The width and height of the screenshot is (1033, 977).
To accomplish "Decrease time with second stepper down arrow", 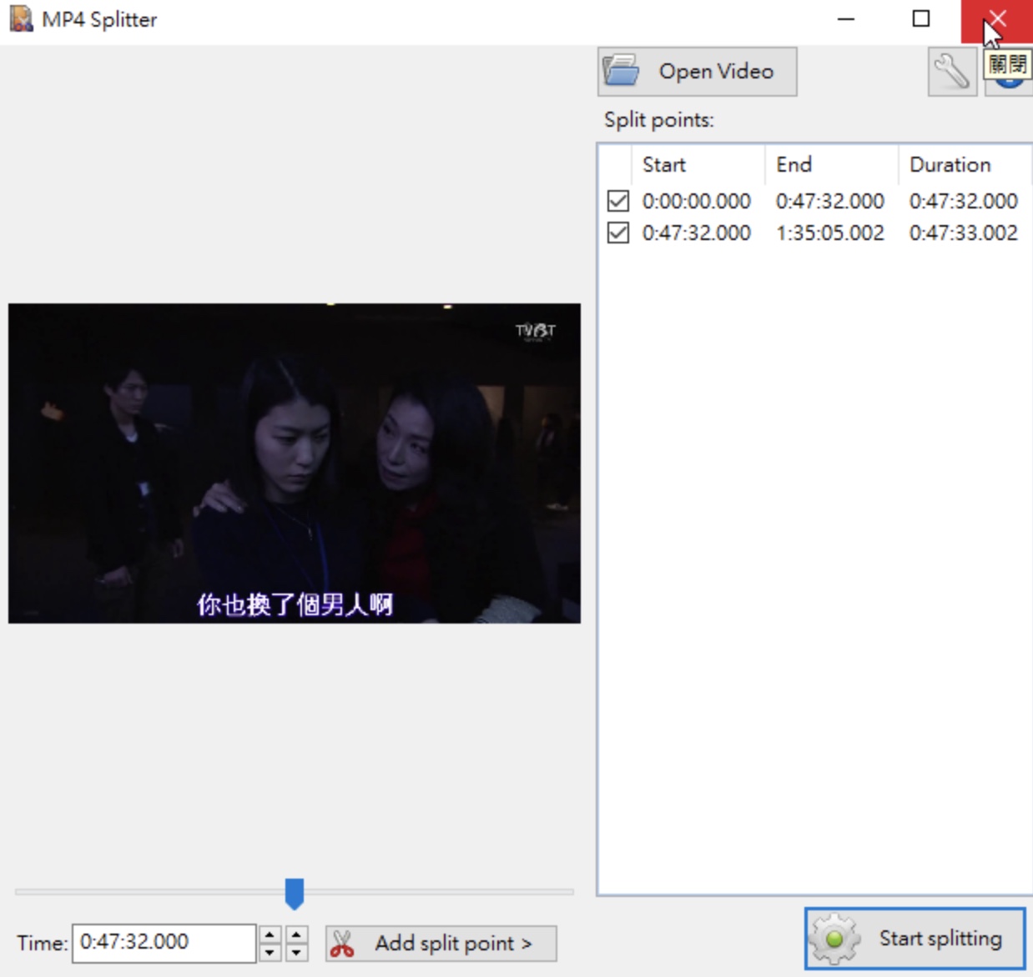I will click(x=296, y=952).
